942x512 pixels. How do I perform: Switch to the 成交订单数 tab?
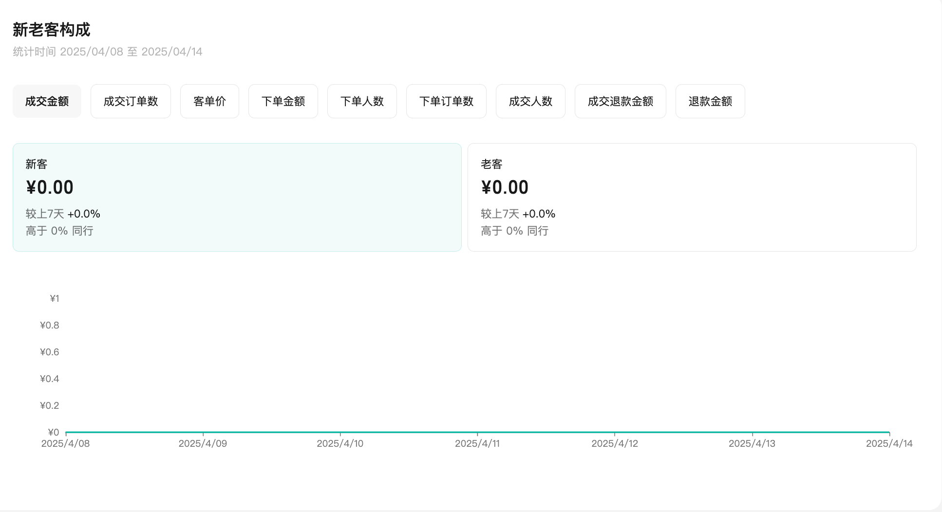[x=131, y=101]
